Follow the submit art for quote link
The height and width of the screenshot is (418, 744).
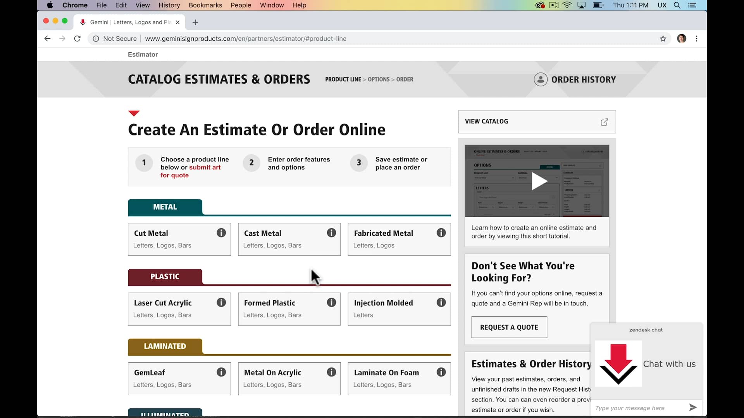(205, 167)
